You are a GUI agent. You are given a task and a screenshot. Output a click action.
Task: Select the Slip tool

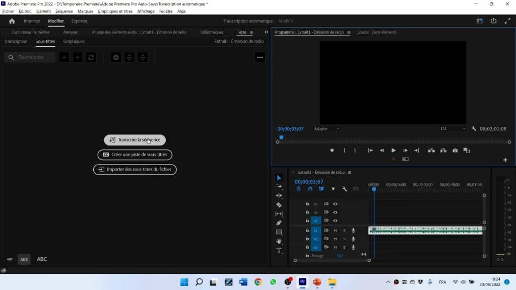(279, 213)
